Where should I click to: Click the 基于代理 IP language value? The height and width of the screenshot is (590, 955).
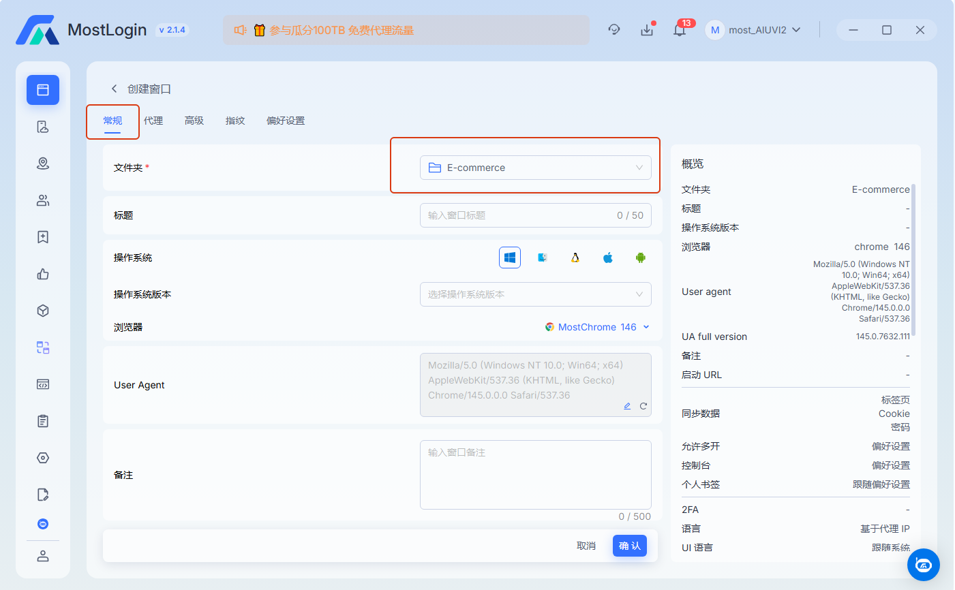pos(885,529)
